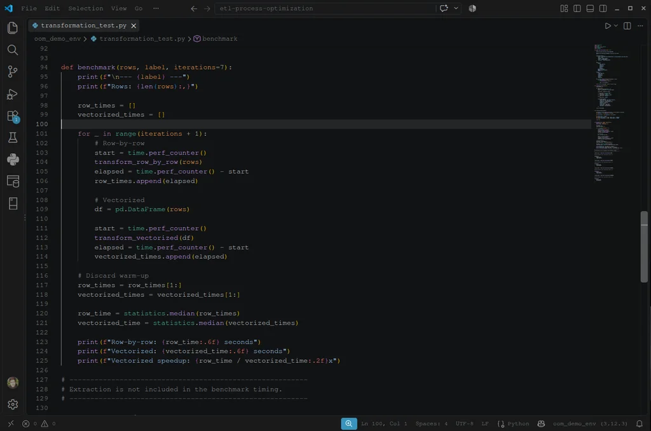Click the notifications bell in the status bar
Viewport: 651px width, 431px height.
pos(640,423)
